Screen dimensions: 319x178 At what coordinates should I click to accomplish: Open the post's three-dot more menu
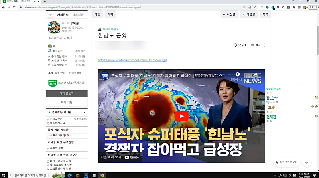(x=264, y=45)
